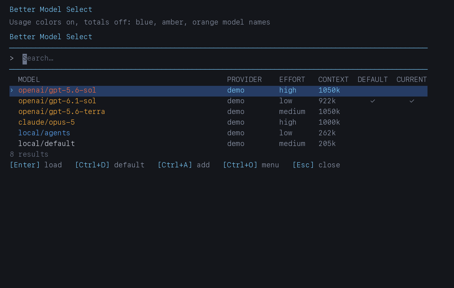Click the 1050k context of gpt-5.6-sol
Screen dimensions: 454x288
pyautogui.click(x=329, y=91)
